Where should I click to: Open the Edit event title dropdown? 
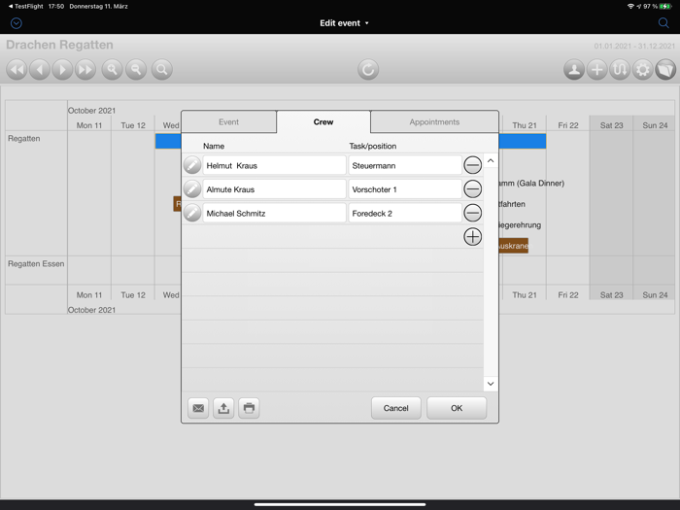coord(344,23)
